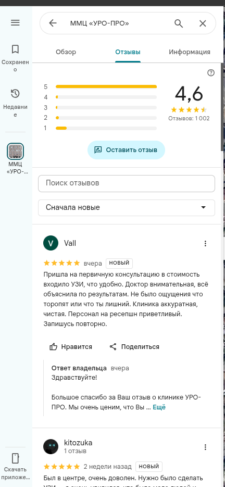Click the ММЦ «УРО-ПРО» search field text
The image size is (225, 487).
tap(99, 23)
